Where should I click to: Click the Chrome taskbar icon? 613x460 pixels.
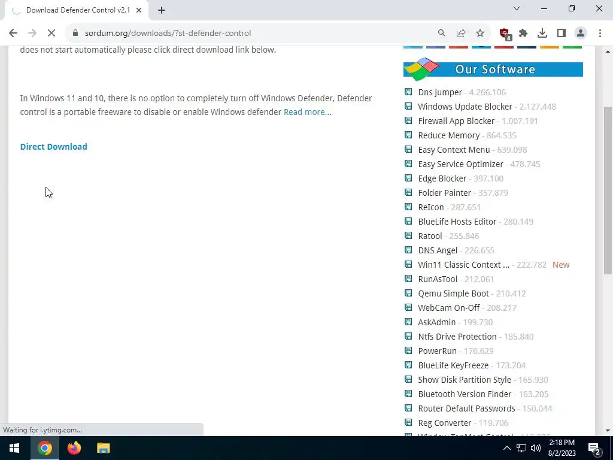click(44, 448)
